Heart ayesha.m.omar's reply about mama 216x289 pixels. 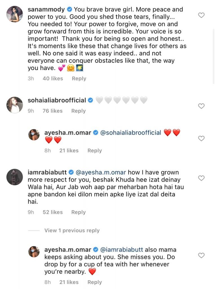pos(201,255)
